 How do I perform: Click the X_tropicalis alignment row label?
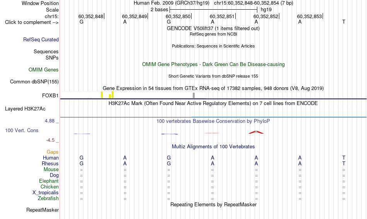pos(46,193)
